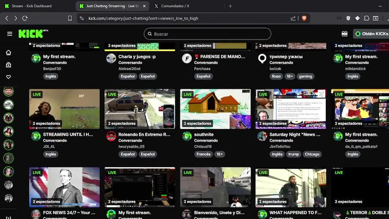Viewport: 389px width, 219px height.
Task: Open Following heart icon in the sidebar
Action: [x=9, y=77]
